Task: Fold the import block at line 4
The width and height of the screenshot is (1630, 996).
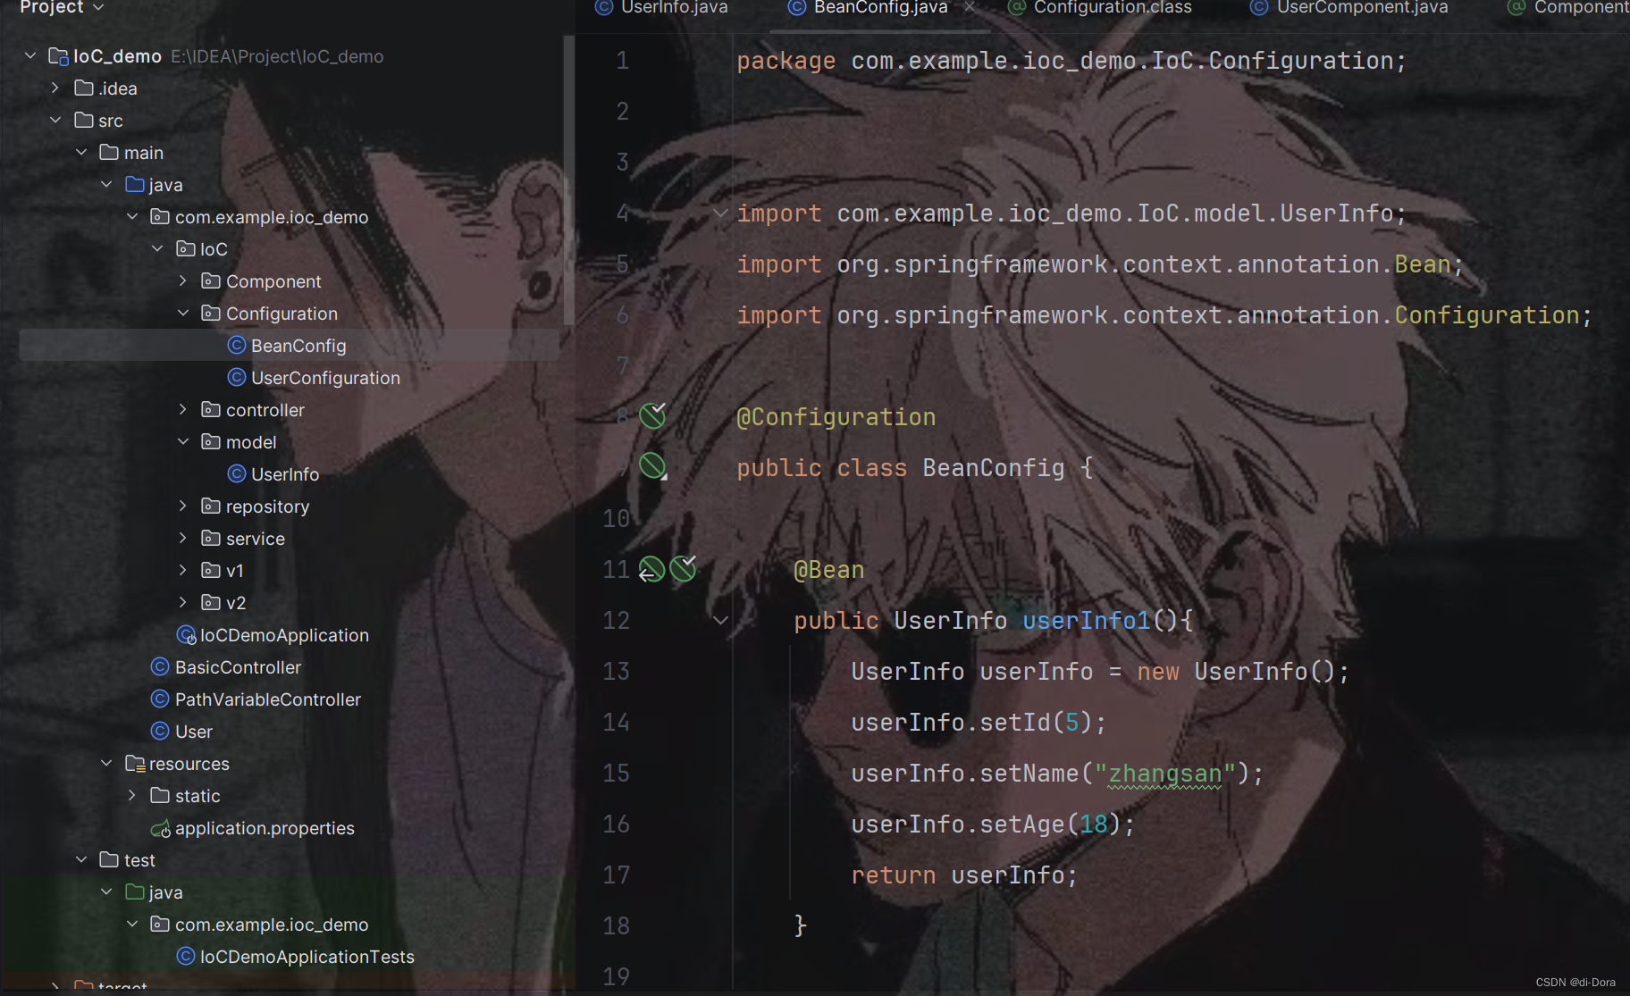Action: pyautogui.click(x=720, y=213)
